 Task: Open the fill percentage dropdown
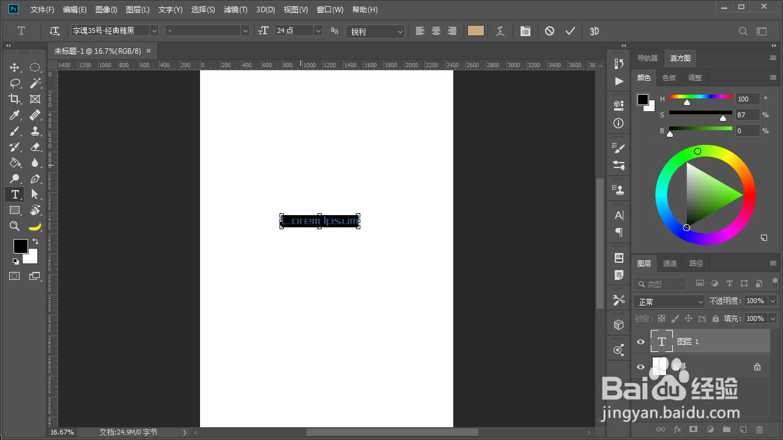[773, 318]
